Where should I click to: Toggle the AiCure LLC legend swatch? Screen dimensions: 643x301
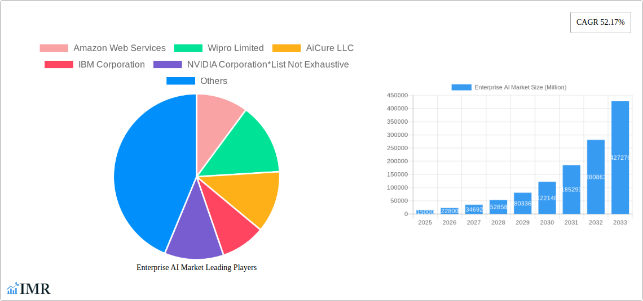coord(287,48)
